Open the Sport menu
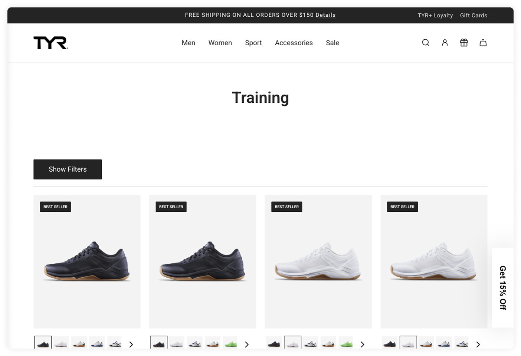 pyautogui.click(x=253, y=43)
